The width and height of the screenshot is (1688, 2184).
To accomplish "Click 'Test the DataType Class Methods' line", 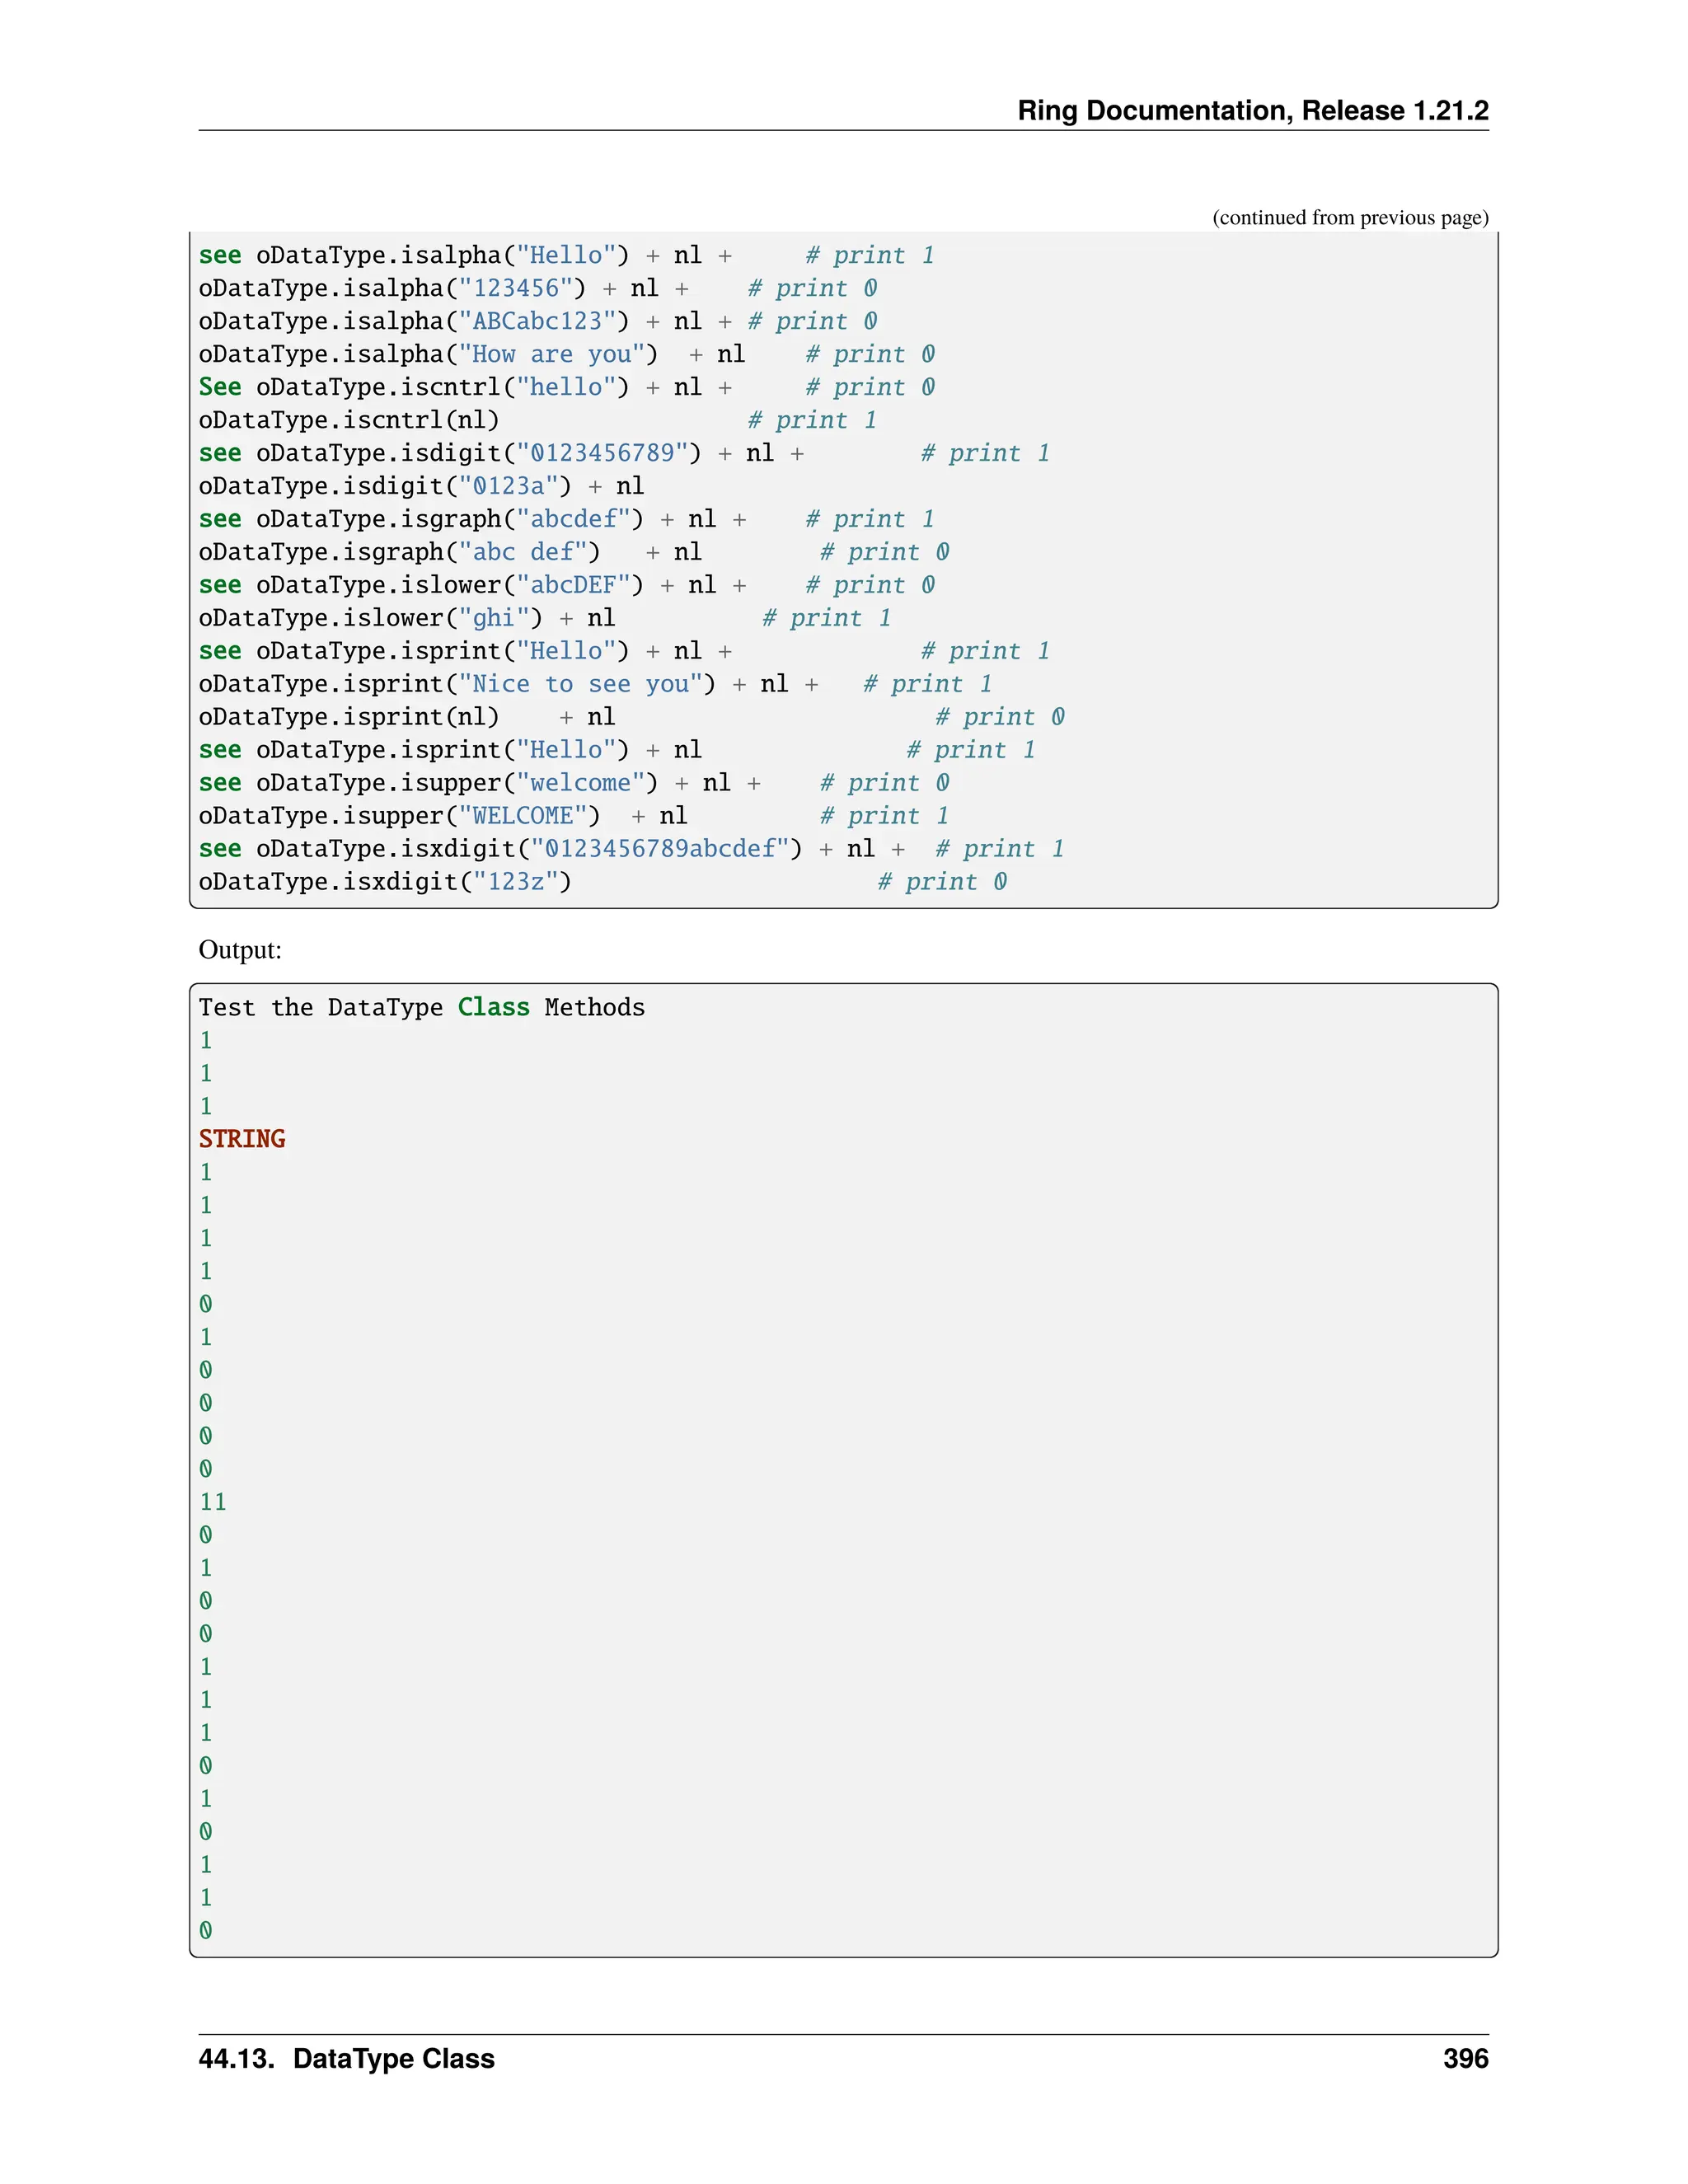I will pos(421,1008).
